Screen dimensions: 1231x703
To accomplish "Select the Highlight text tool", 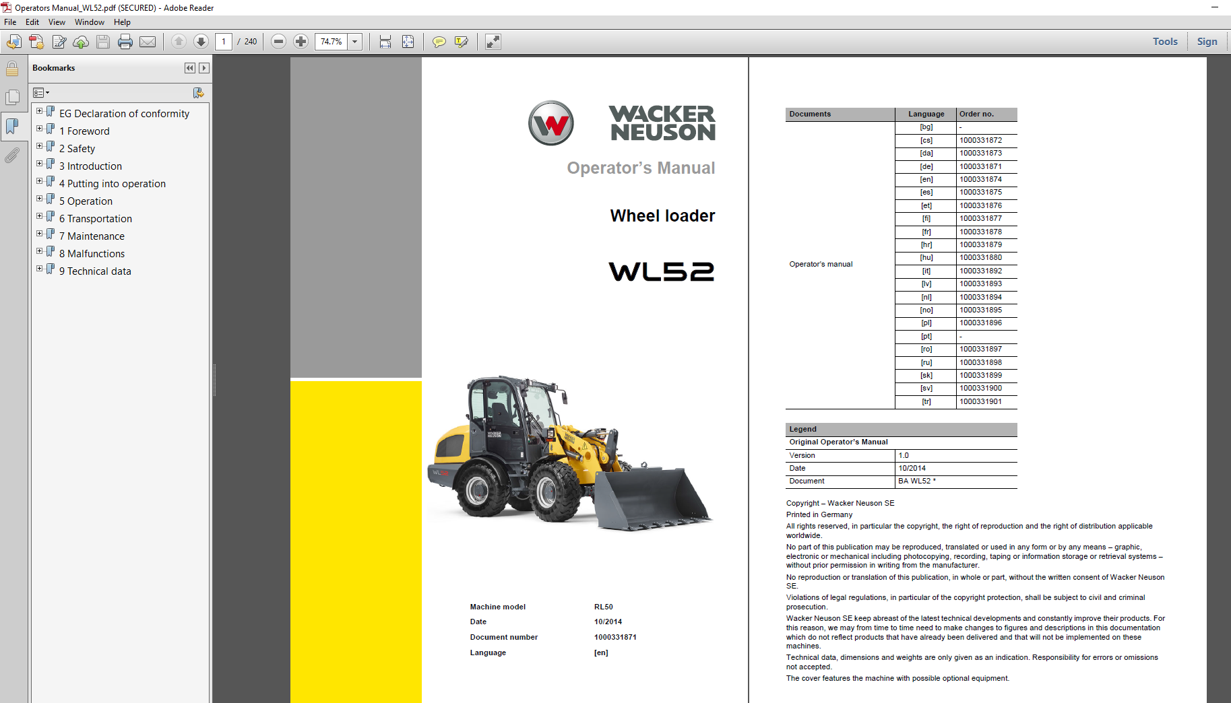I will (x=462, y=42).
